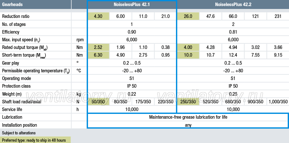
Task: Select short-term torque value 2.75
Action: pyautogui.click(x=143, y=55)
